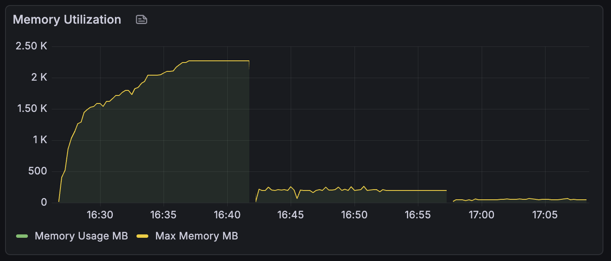Screen dimensions: 611x261
Task: Click the 1.50 K y-axis label
Action: coord(31,109)
